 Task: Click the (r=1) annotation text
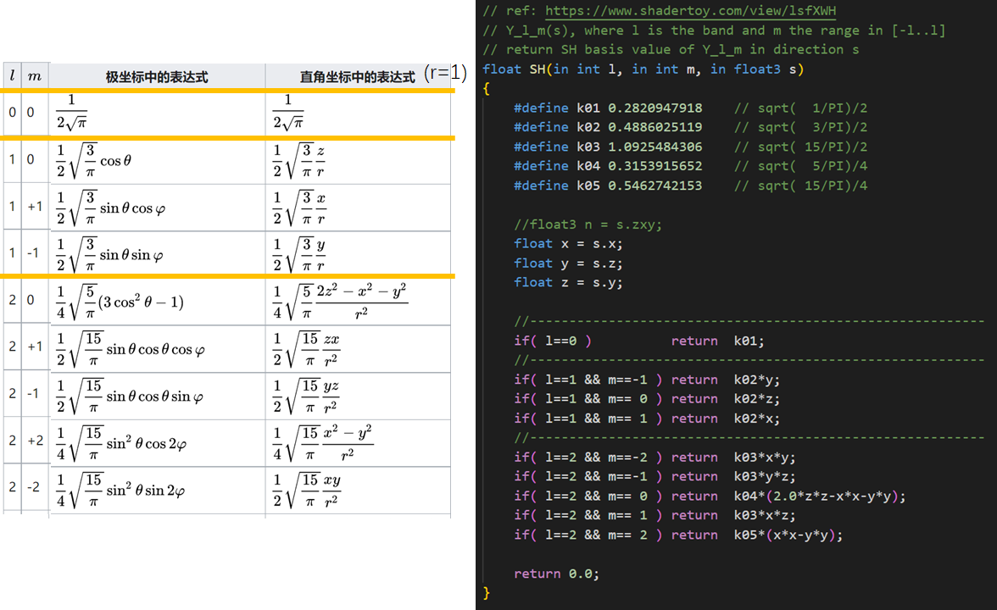pyautogui.click(x=446, y=74)
